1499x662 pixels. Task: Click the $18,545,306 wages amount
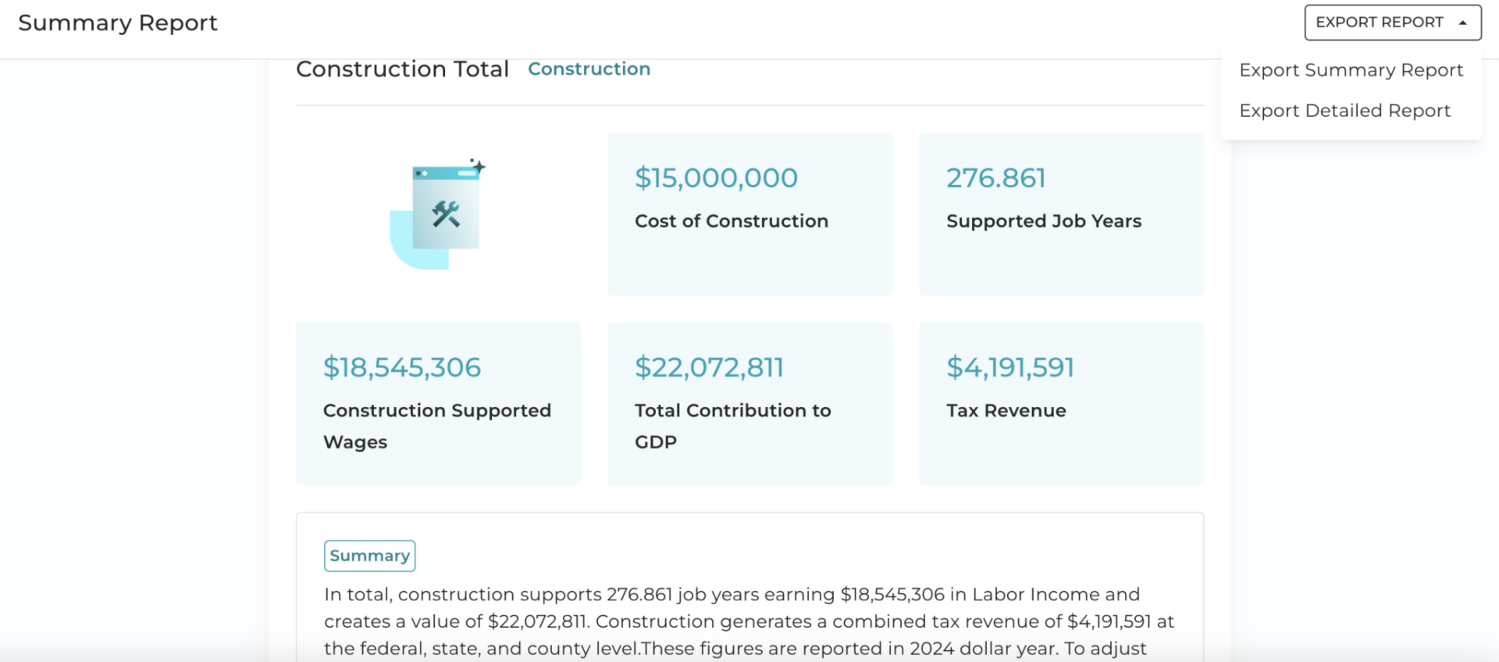coord(402,367)
